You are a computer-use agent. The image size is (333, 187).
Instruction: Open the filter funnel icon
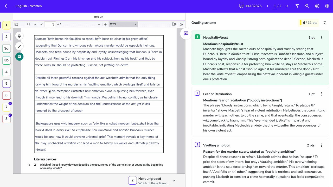(297, 6)
